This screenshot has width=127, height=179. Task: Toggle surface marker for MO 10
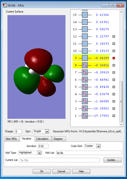pos(114,51)
